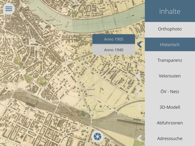Switch to the Orthophoto layer
195x146 pixels.
170,29
